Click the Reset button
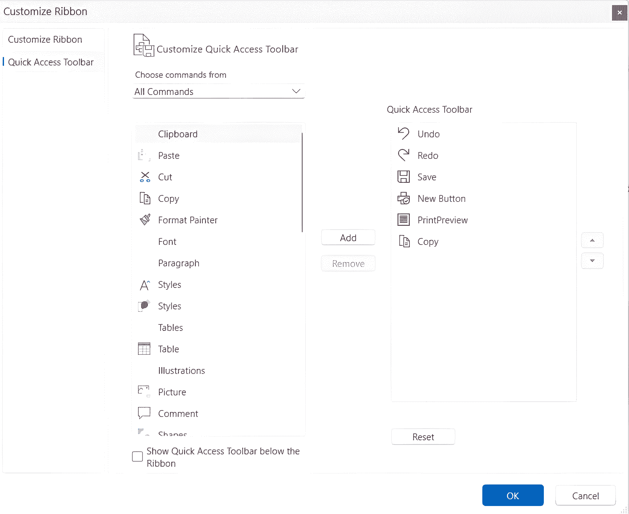Viewport: 629px width, 514px height. coord(423,436)
